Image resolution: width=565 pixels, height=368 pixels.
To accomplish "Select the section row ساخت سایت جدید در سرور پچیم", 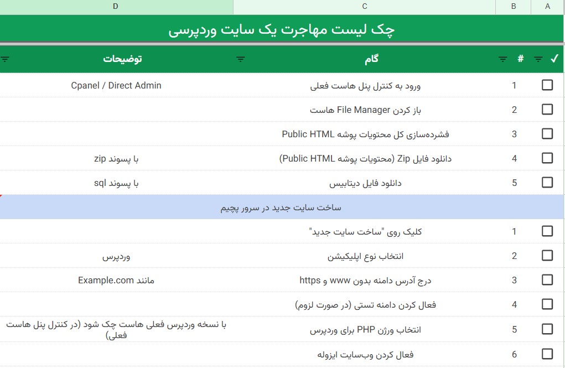I will (x=282, y=208).
